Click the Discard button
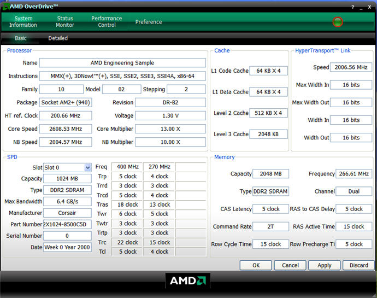 pos(359,265)
